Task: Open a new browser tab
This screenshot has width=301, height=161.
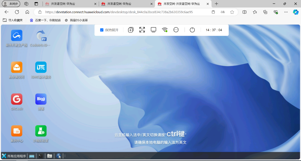Action: pyautogui.click(x=216, y=4)
